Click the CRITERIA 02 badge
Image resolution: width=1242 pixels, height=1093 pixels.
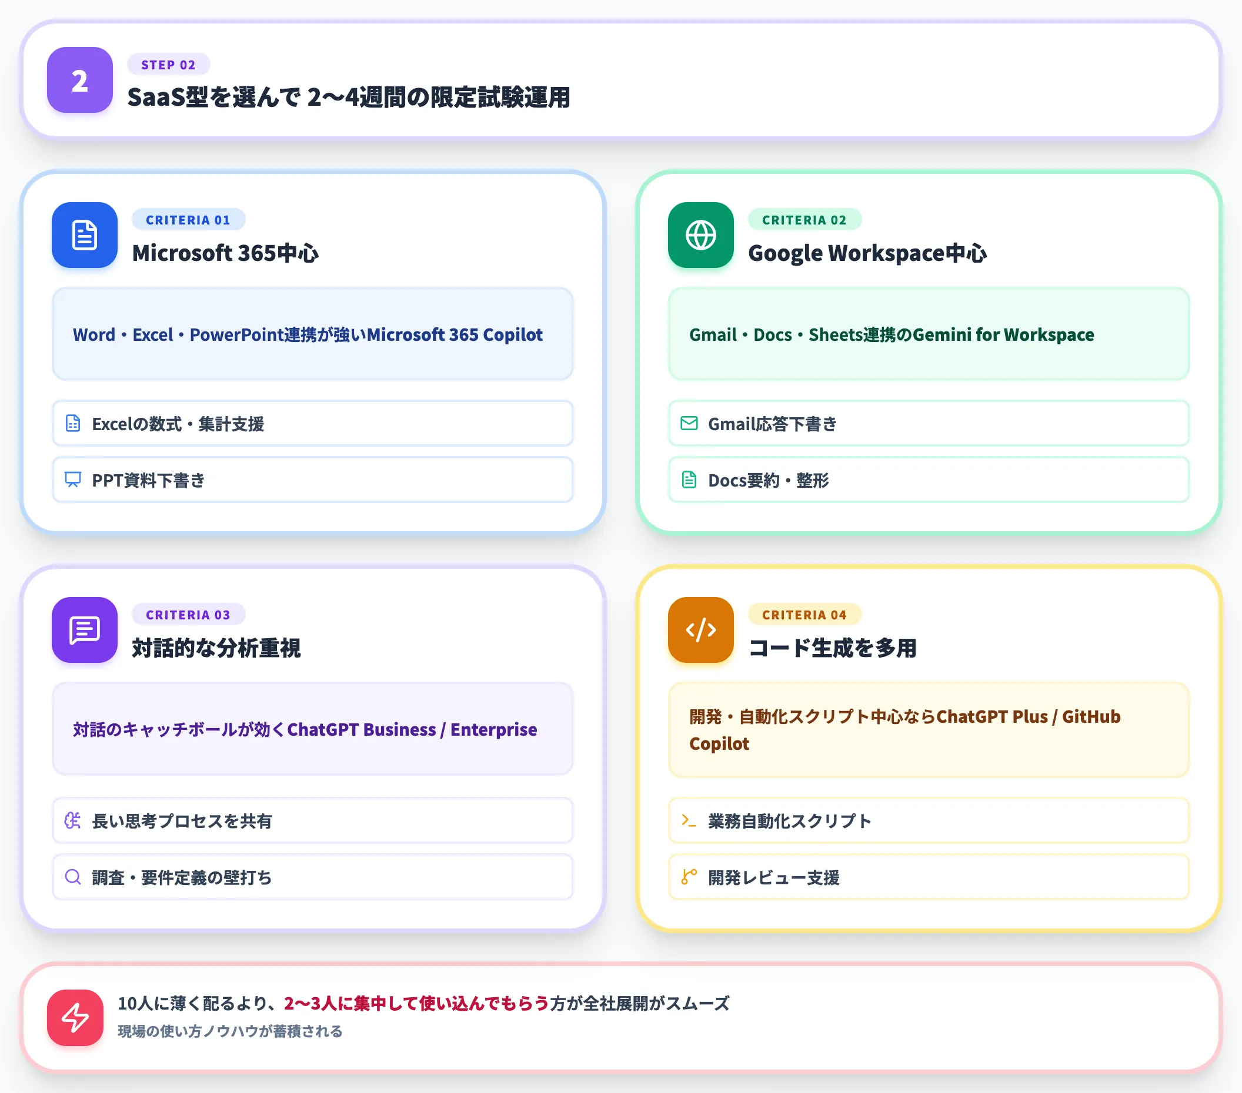[x=804, y=220]
